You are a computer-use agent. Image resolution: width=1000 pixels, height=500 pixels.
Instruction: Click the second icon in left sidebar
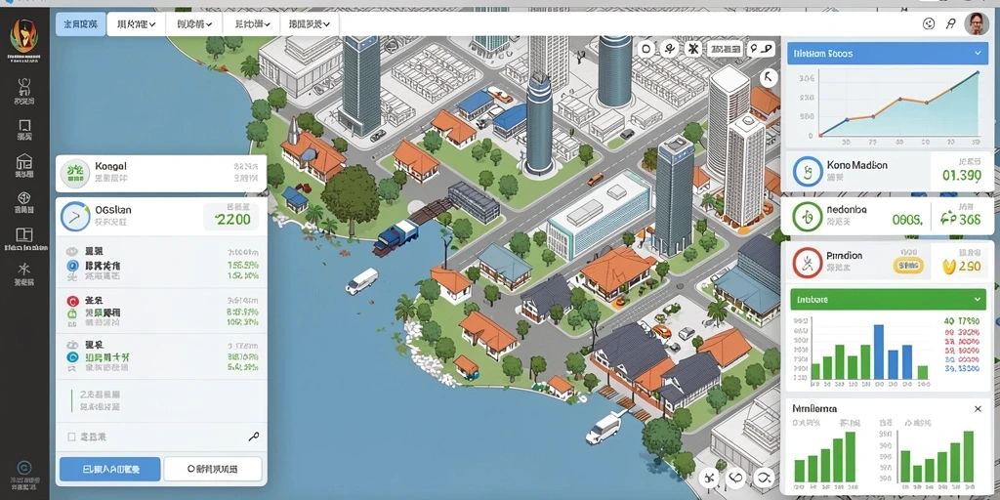click(x=24, y=128)
